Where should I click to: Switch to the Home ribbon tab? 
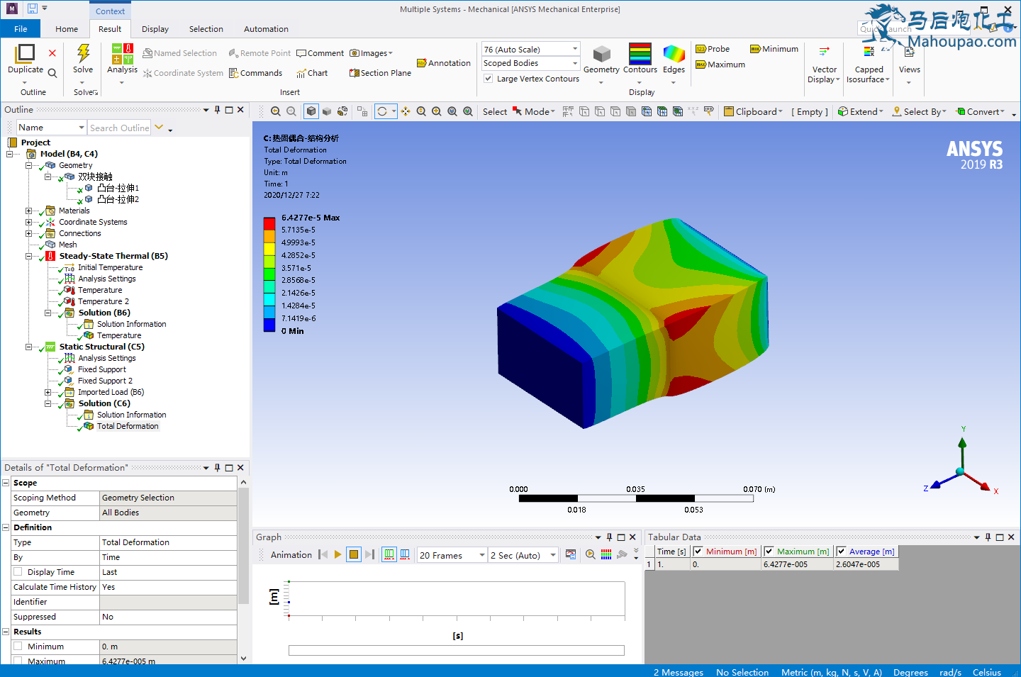tap(67, 29)
